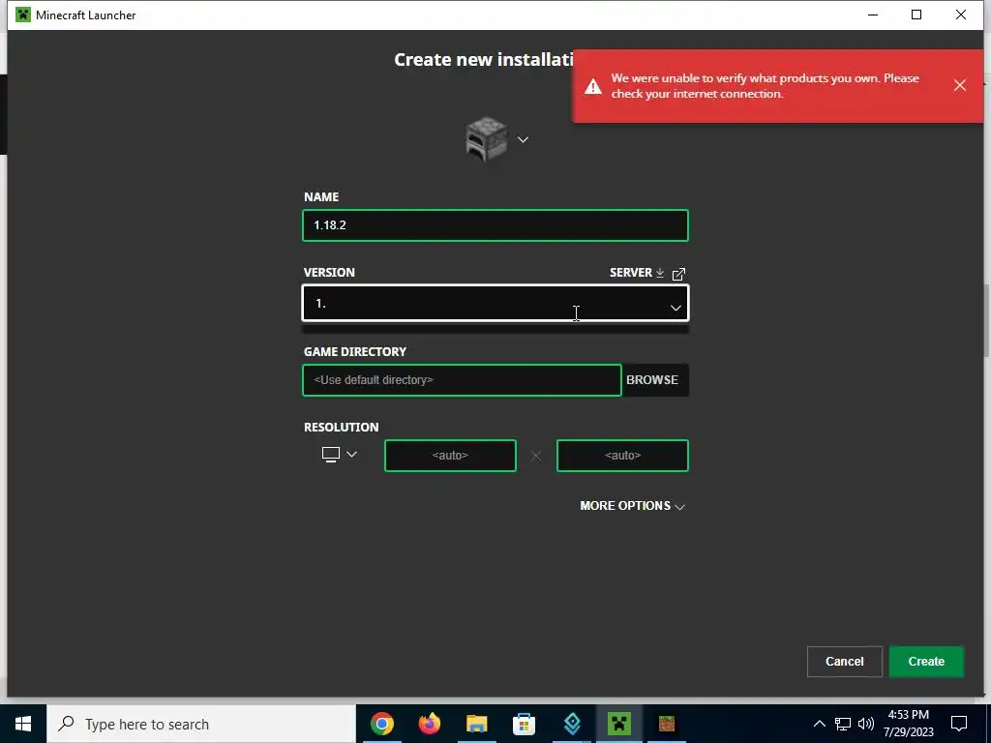Click the furnace installation icon
The width and height of the screenshot is (991, 743).
tap(486, 139)
